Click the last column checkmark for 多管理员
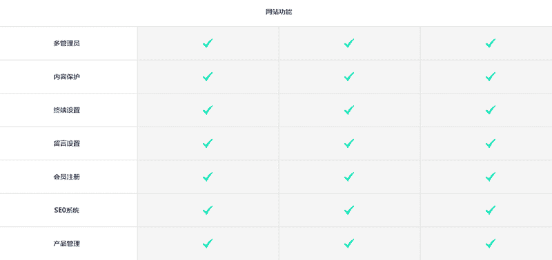This screenshot has width=552, height=260. click(x=491, y=43)
